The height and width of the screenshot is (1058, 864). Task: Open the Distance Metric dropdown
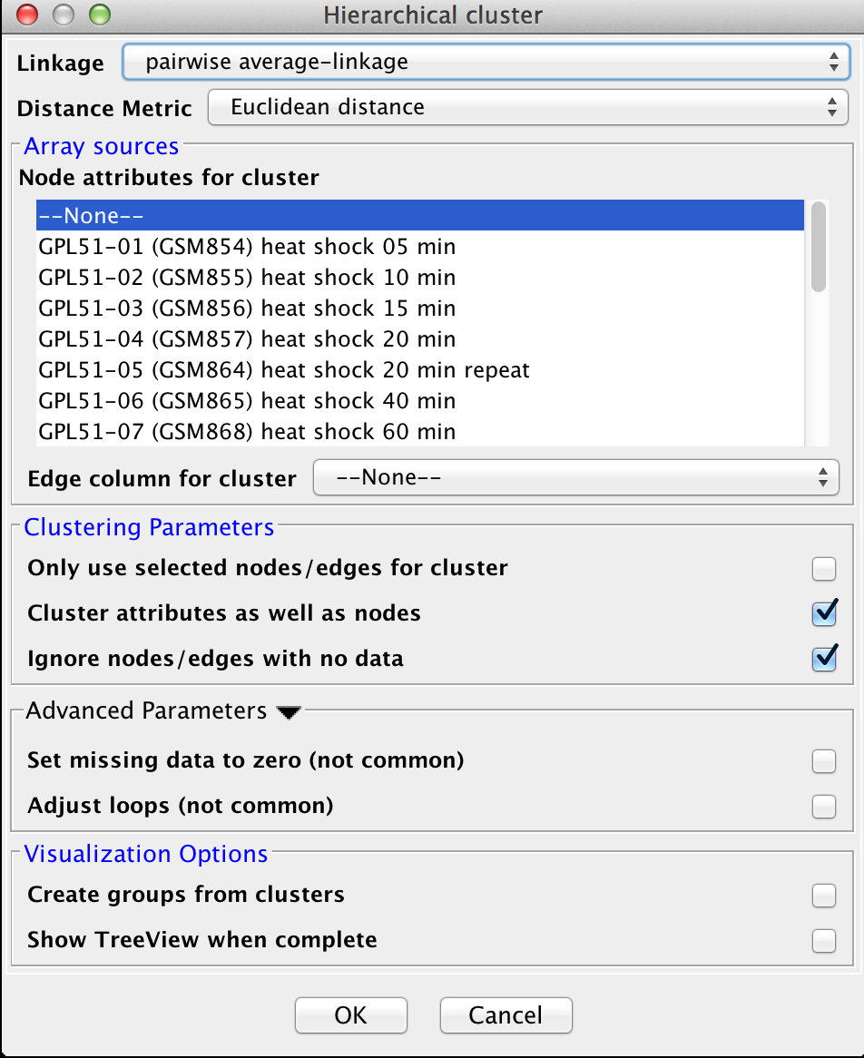528,107
